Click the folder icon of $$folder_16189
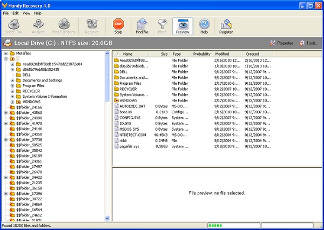 point(12,155)
